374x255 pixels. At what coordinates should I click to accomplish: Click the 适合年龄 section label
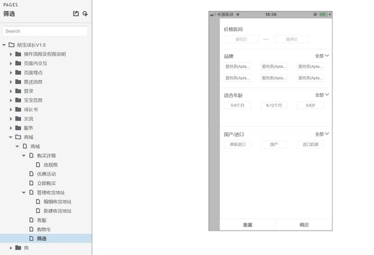233,96
